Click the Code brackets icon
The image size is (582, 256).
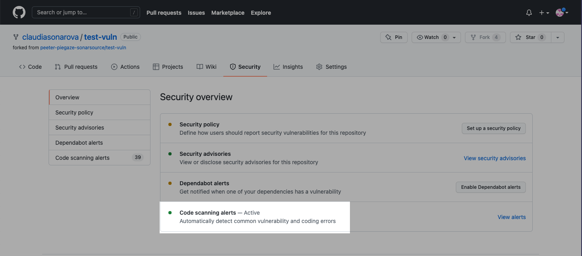[x=22, y=67]
